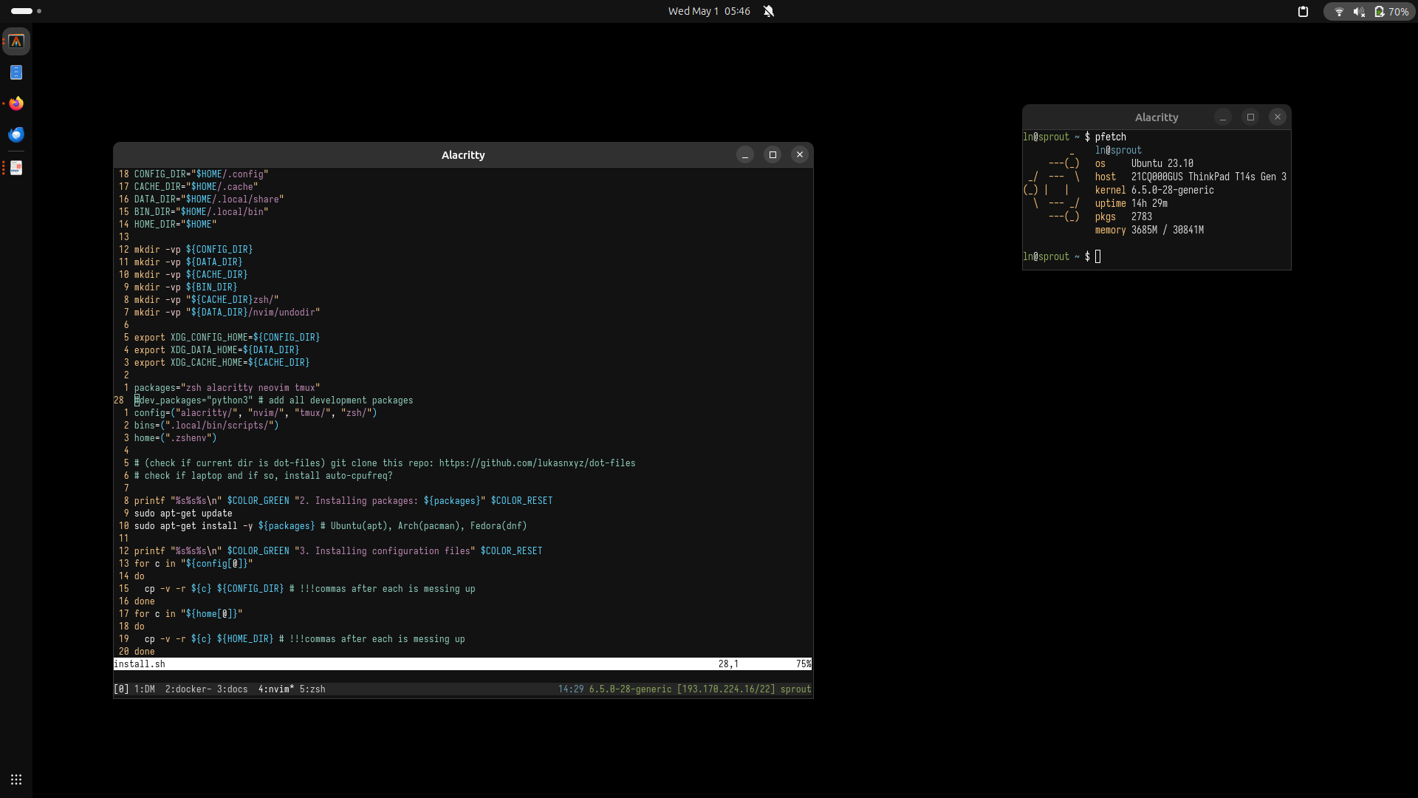1418x798 pixels.
Task: Click the battery 70% indicator
Action: (1391, 12)
